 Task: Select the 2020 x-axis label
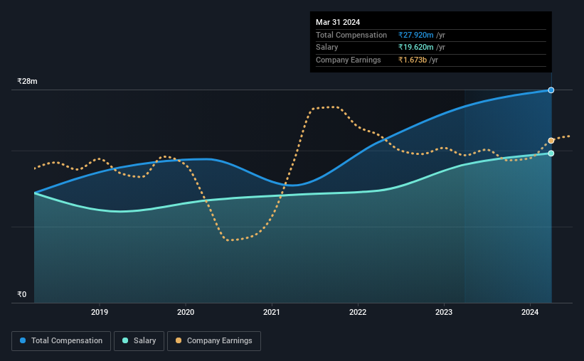[x=186, y=312]
